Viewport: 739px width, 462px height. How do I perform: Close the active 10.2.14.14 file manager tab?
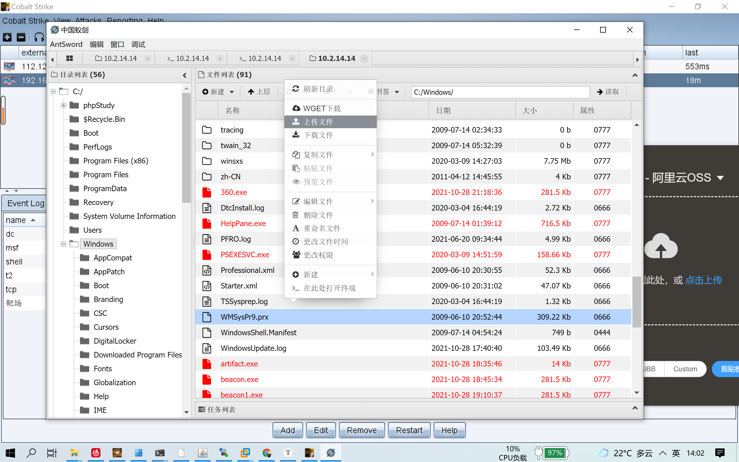[x=364, y=58]
